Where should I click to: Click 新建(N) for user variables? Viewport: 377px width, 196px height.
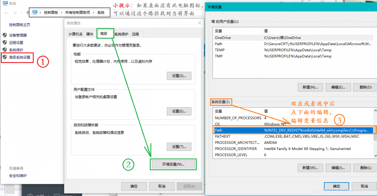(310, 87)
